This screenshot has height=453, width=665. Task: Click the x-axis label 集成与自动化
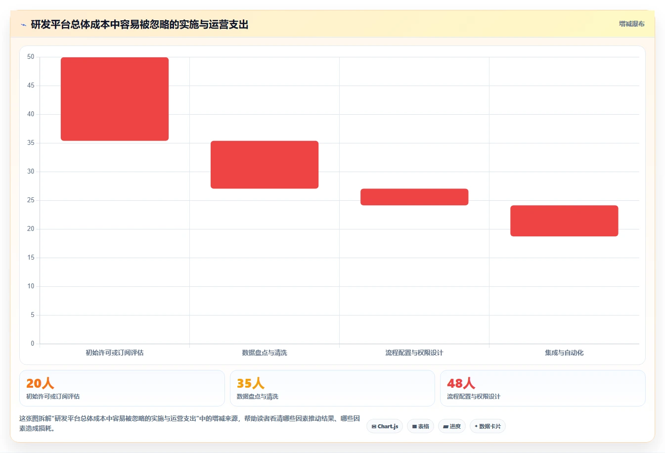[564, 353]
